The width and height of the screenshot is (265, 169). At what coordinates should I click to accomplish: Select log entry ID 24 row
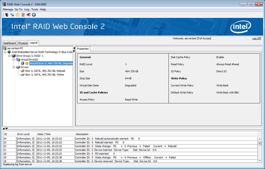(99, 138)
